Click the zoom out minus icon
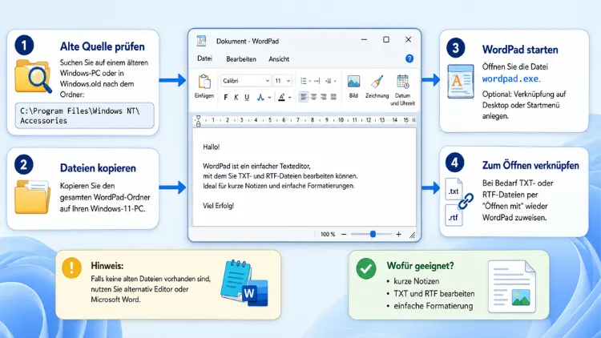601x338 pixels. (x=344, y=234)
